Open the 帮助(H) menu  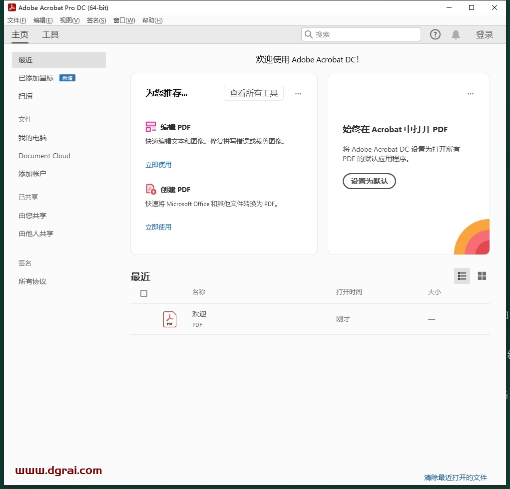(152, 20)
